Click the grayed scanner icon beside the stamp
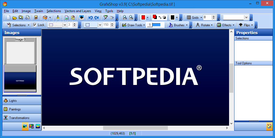Viewport: 275px width, 138px height. point(112,17)
